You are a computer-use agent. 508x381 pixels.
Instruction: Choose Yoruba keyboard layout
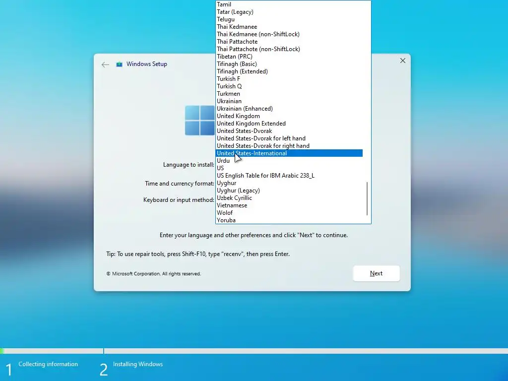coord(289,221)
